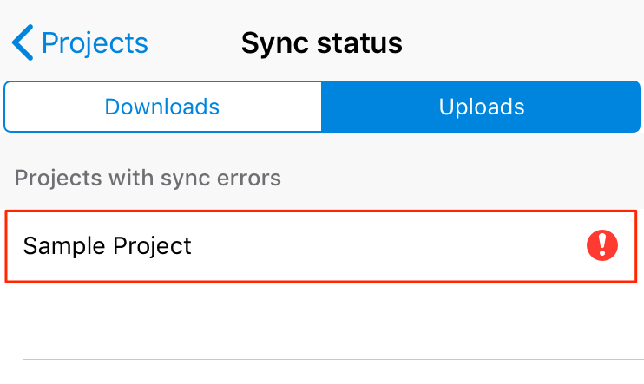Click the 'Projects with sync errors' header

click(x=148, y=178)
